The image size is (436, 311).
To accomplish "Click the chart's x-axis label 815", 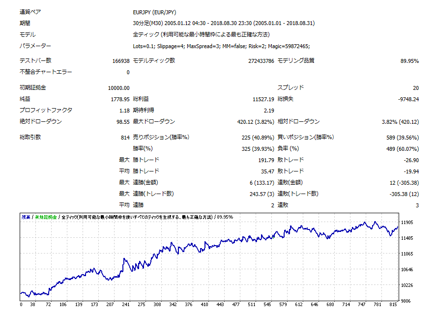I will [393, 305].
